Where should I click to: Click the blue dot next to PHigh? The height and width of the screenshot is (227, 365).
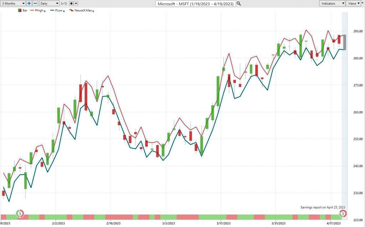pos(45,11)
